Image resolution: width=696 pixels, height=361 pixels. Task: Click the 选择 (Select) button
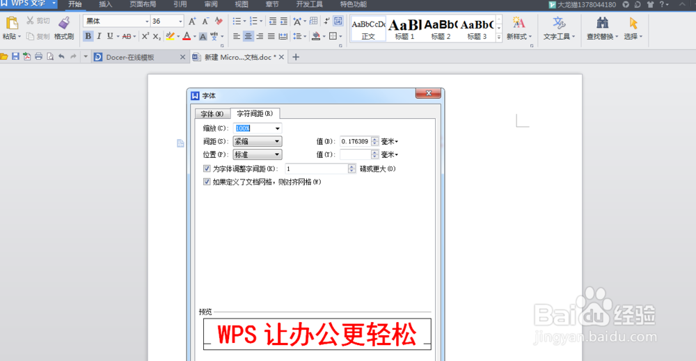[633, 29]
